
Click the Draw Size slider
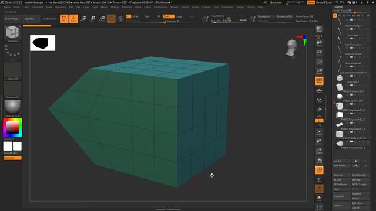[x=229, y=21]
